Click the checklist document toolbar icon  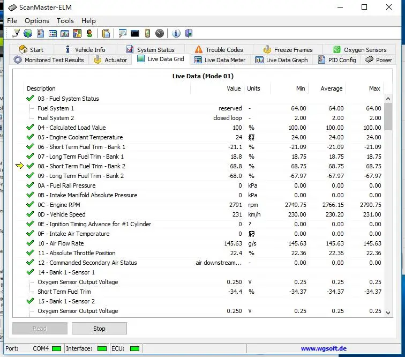click(40, 33)
